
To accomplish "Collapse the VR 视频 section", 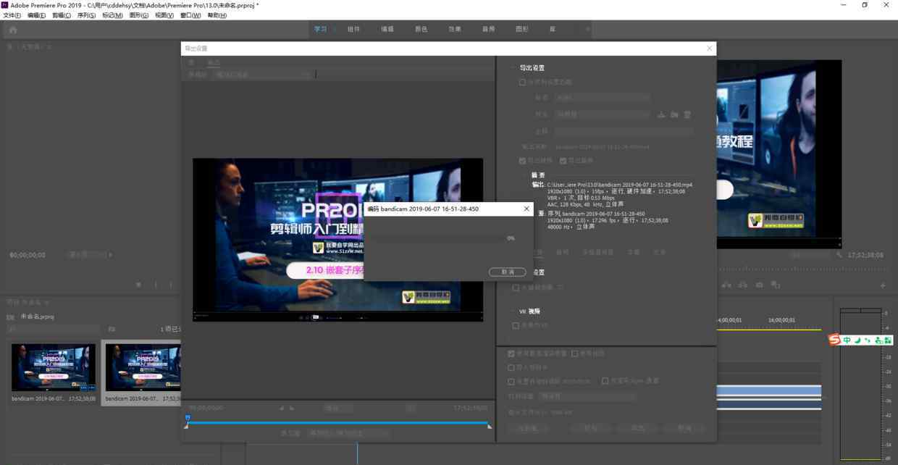I will [x=513, y=311].
